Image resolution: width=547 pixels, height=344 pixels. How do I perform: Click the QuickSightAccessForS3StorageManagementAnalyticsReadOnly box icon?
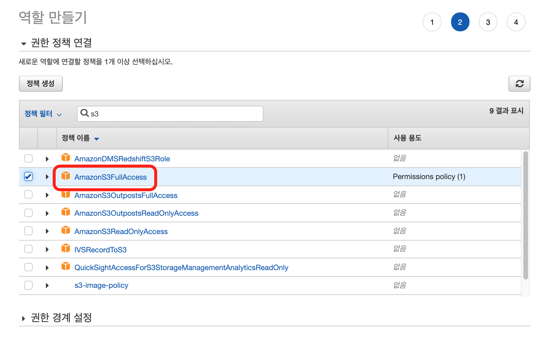(66, 266)
